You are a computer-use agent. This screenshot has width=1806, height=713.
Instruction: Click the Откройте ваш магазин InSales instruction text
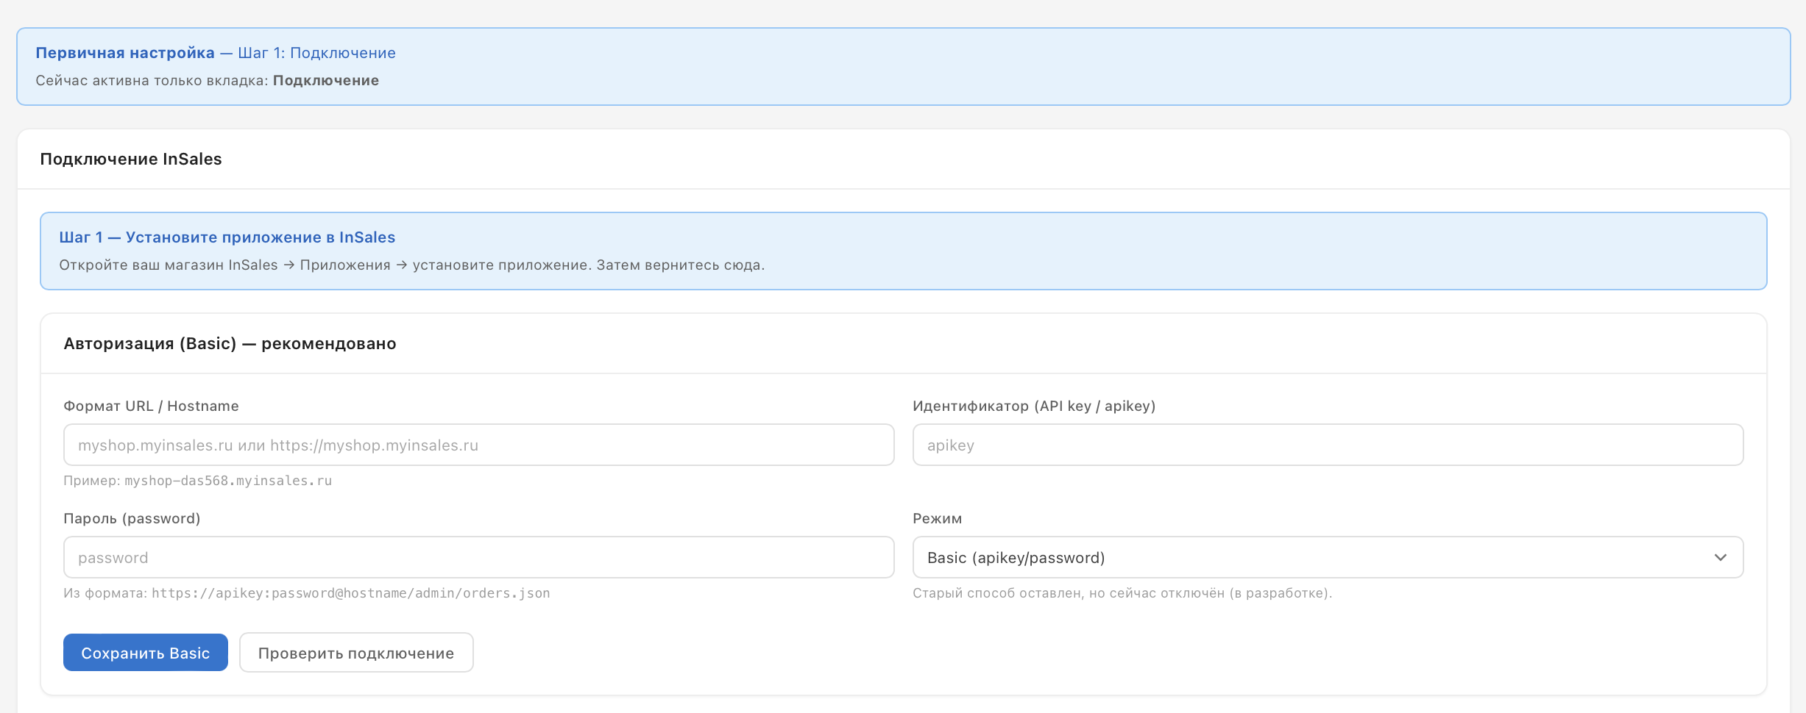pos(411,265)
